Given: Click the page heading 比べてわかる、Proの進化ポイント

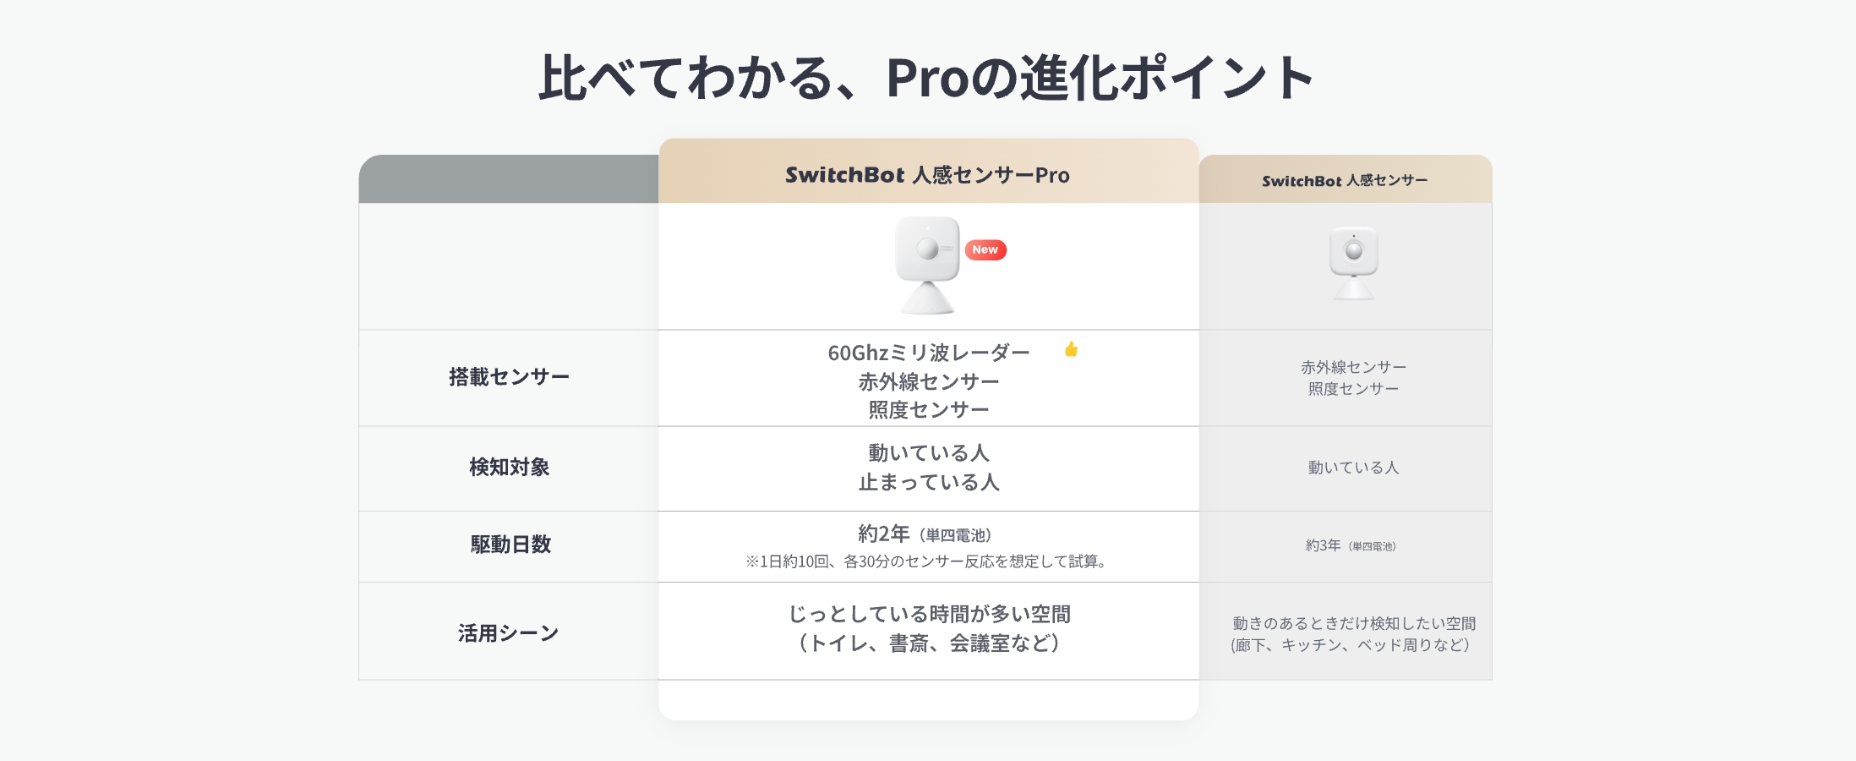Looking at the screenshot, I should (926, 78).
